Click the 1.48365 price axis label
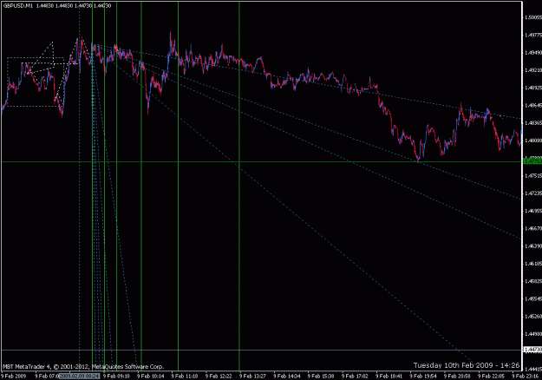Screen dimensions: 542x380 (533, 122)
